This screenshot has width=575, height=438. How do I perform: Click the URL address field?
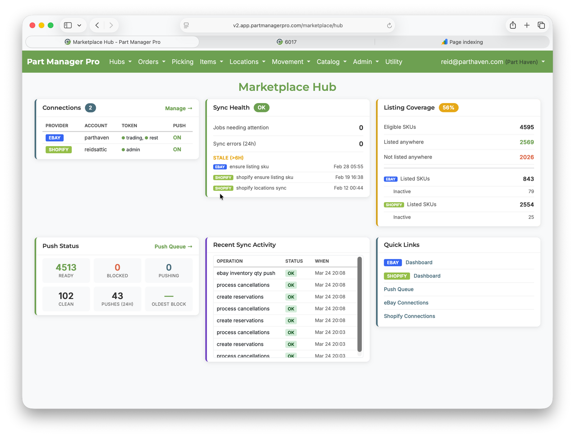point(287,25)
